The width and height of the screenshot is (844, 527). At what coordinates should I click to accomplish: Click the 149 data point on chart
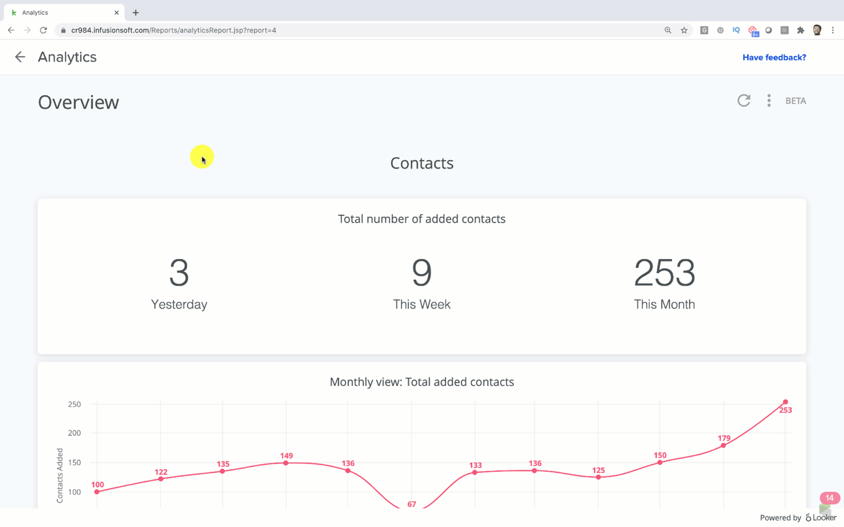[x=286, y=463]
